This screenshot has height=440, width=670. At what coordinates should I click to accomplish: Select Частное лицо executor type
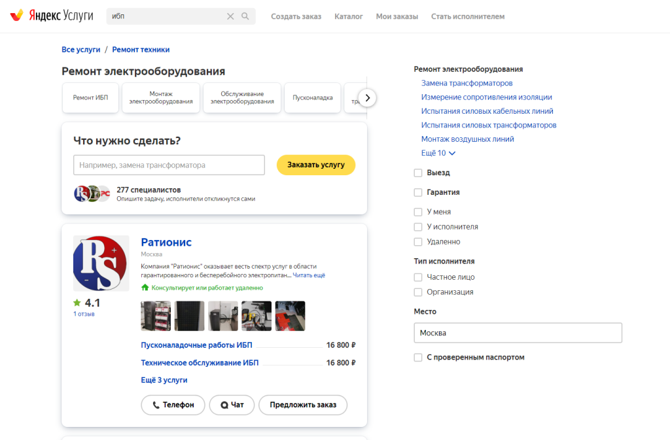418,277
